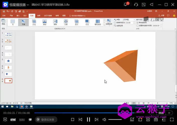The image size is (177, 125).
Task: Open File Explorer on the taskbar
Action: (x=12, y=106)
